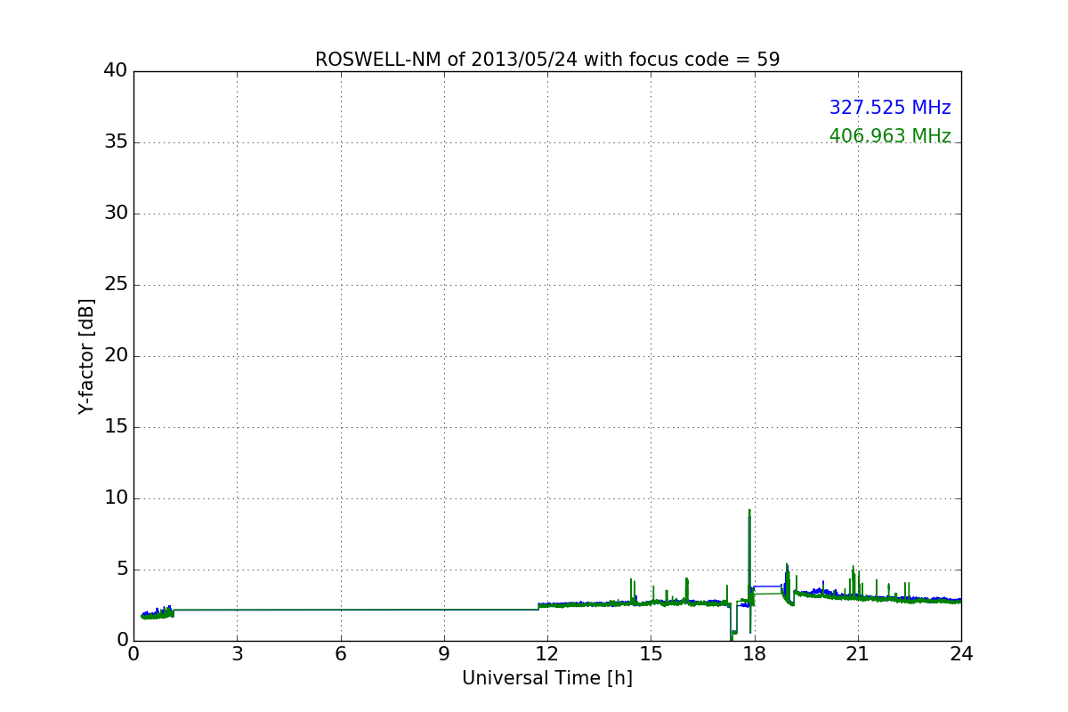The width and height of the screenshot is (1068, 712).
Task: Click the y-axis tick label 40
Action: pyautogui.click(x=116, y=71)
